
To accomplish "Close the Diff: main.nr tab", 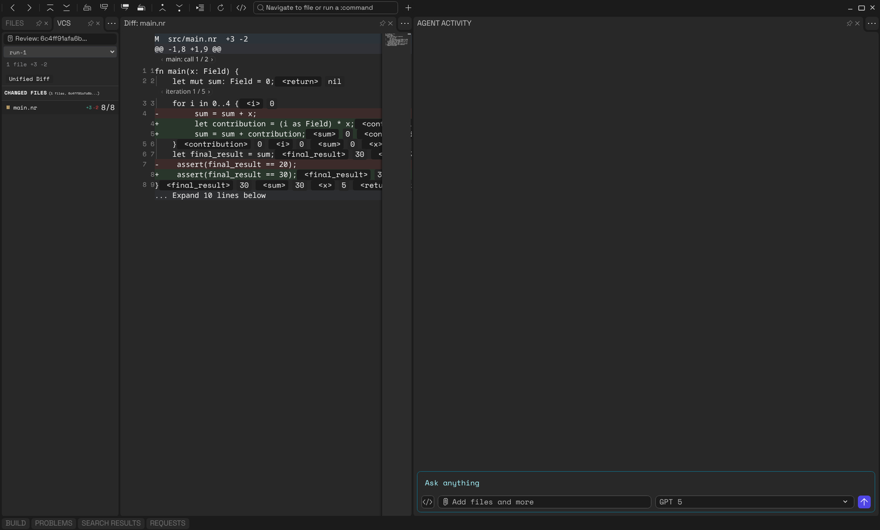I will click(390, 23).
